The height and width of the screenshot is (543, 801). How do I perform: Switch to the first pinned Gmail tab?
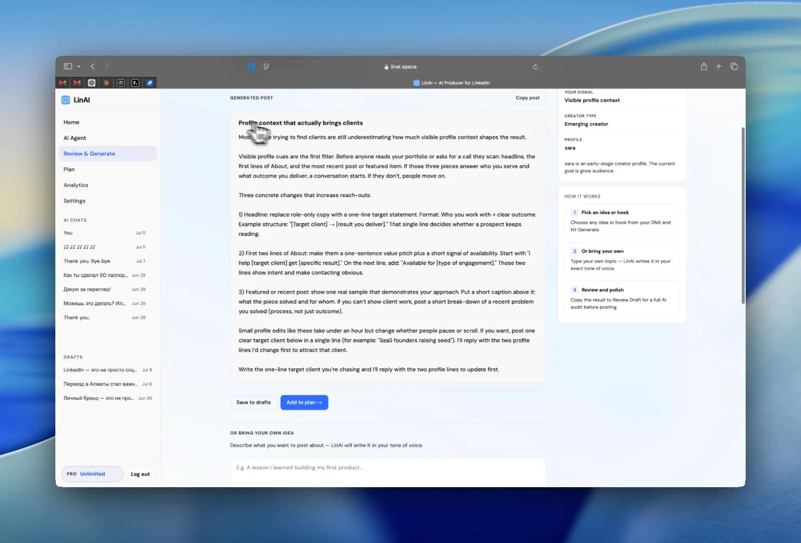63,83
